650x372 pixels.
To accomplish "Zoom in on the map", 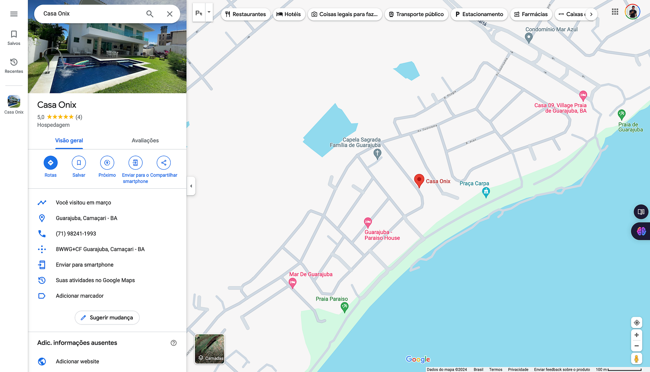I will point(636,335).
